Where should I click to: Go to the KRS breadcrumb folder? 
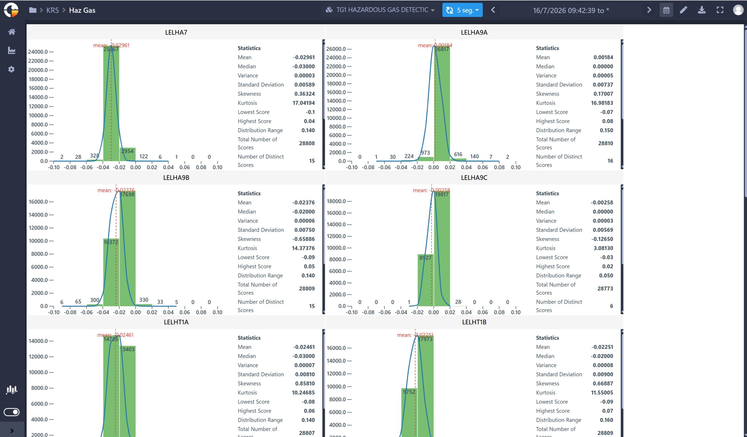coord(53,10)
